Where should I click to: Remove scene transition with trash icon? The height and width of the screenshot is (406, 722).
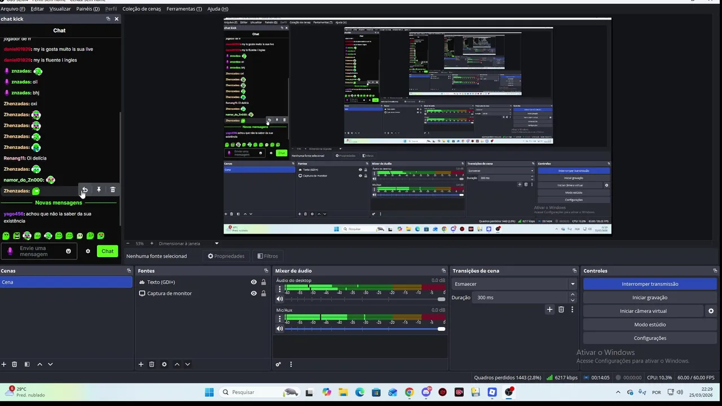point(561,310)
